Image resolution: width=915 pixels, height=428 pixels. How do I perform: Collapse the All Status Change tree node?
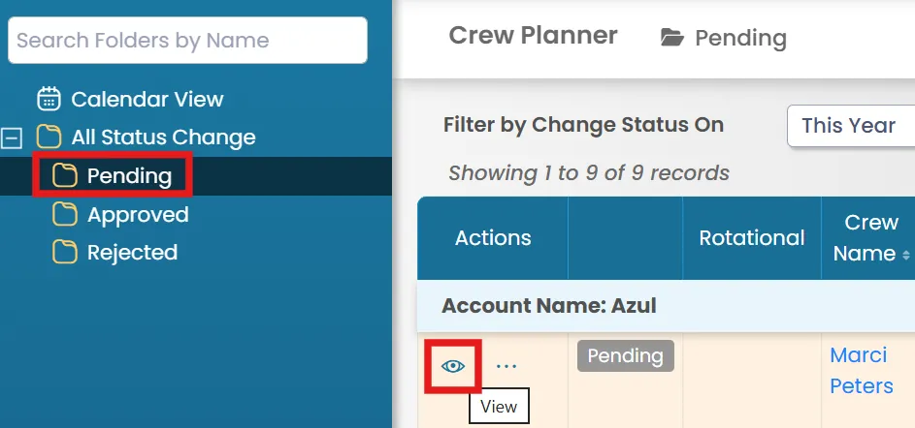(x=12, y=138)
